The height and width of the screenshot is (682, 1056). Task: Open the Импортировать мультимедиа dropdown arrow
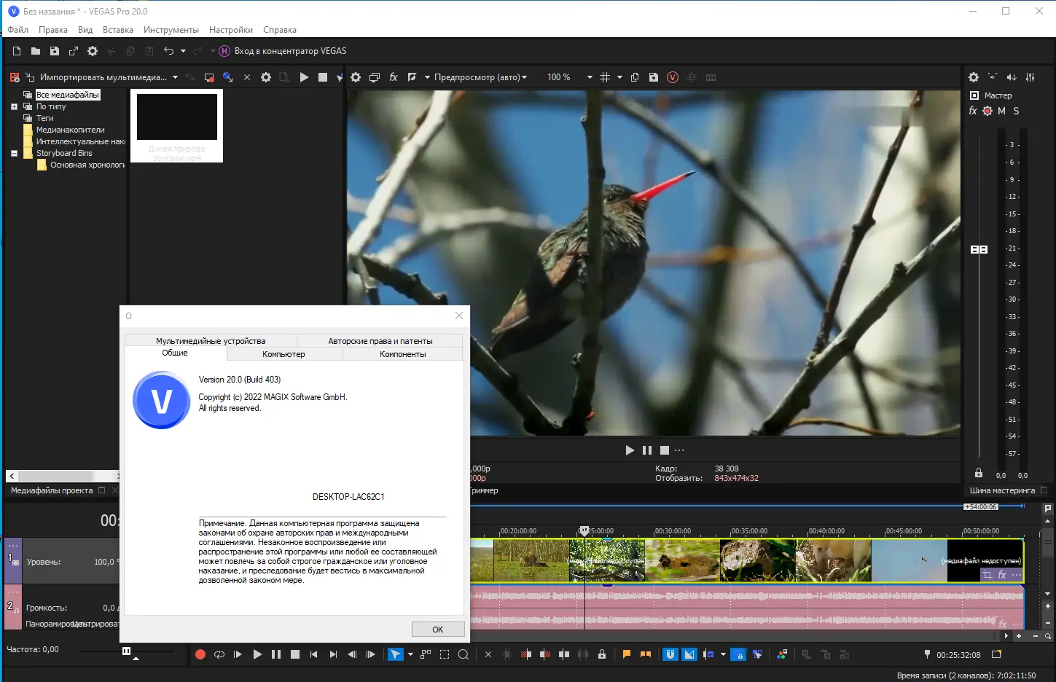tap(175, 77)
